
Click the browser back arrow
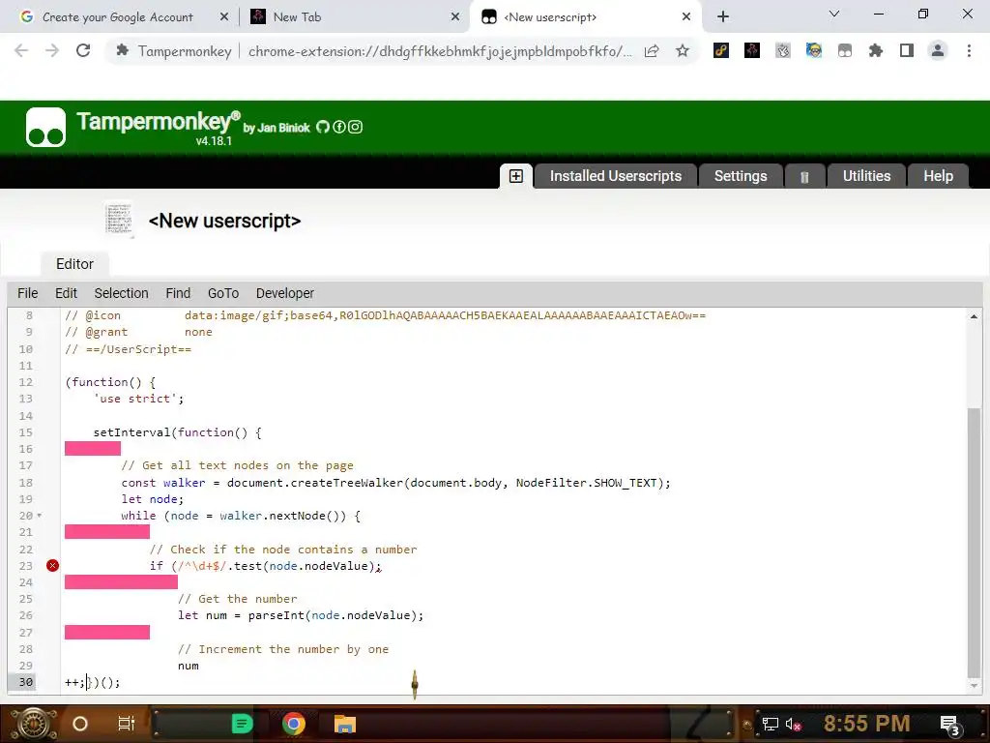click(x=21, y=50)
